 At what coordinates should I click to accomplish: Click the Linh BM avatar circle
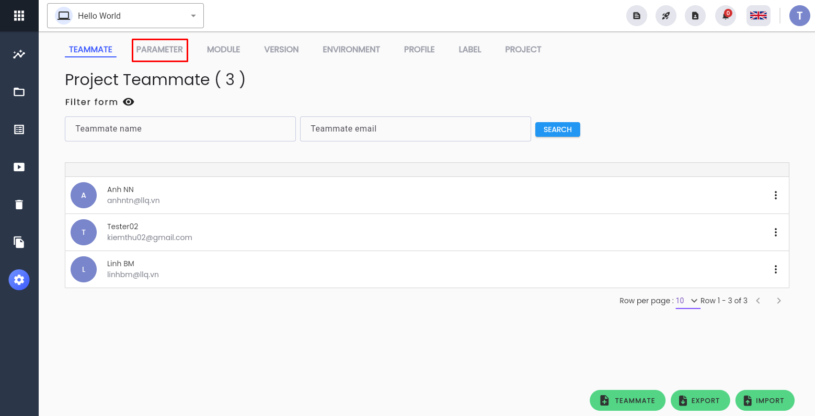coord(84,269)
